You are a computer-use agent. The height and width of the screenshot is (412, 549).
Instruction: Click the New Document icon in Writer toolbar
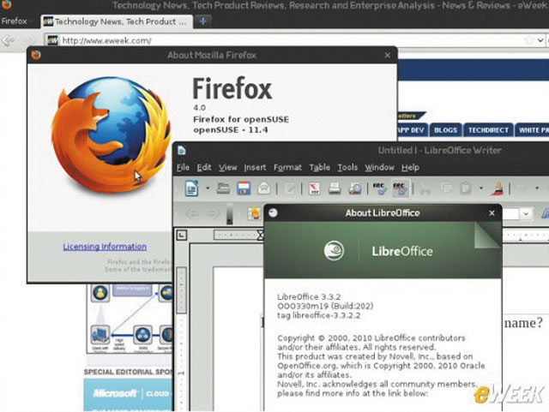coord(191,188)
